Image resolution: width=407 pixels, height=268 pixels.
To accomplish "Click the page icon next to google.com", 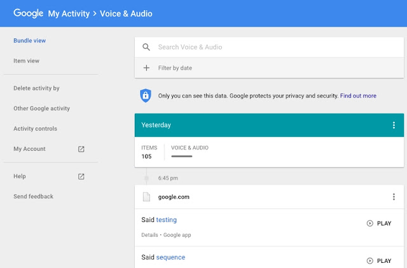I will click(146, 197).
